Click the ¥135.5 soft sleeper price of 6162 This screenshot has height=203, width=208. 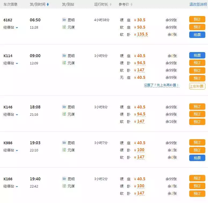tap(142, 34)
